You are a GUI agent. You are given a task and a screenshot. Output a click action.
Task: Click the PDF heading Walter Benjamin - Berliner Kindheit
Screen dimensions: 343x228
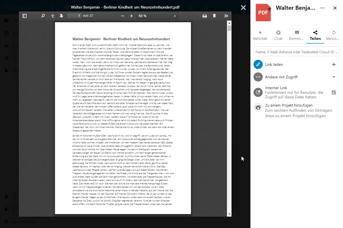(x=121, y=39)
